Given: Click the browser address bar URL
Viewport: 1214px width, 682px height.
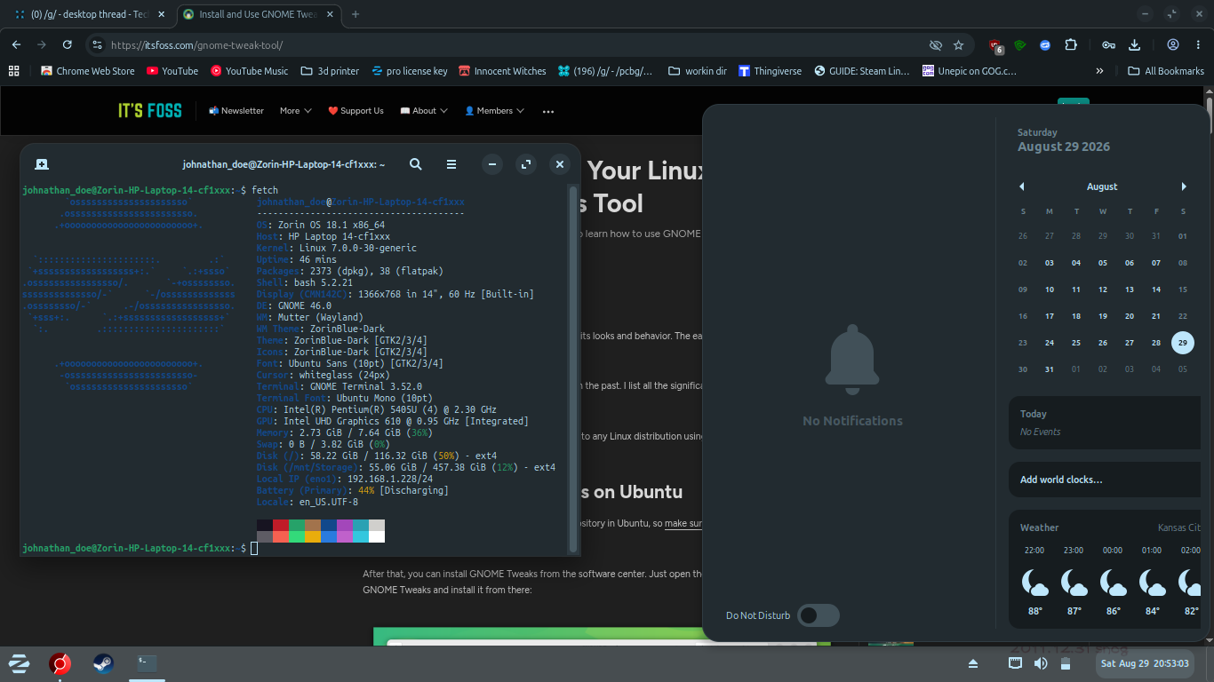Looking at the screenshot, I should (197, 45).
